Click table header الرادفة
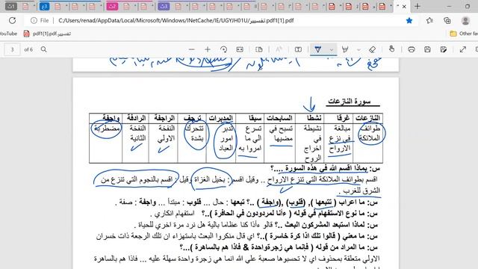The width and height of the screenshot is (478, 269). point(136,118)
